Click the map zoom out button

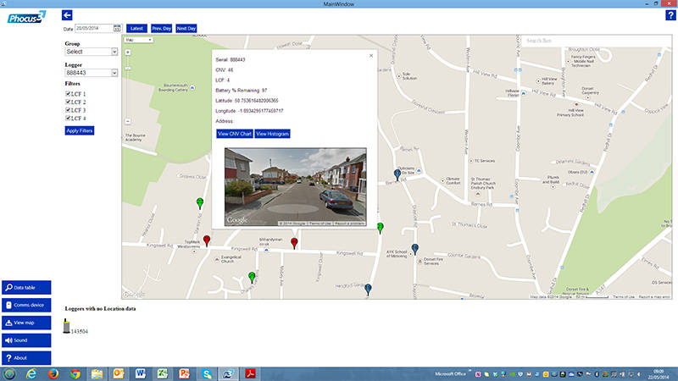tap(127, 121)
